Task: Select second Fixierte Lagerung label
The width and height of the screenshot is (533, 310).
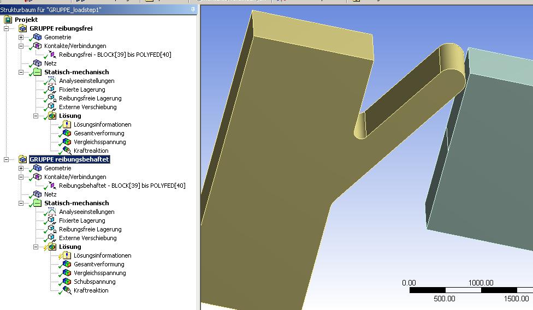Action: click(82, 220)
